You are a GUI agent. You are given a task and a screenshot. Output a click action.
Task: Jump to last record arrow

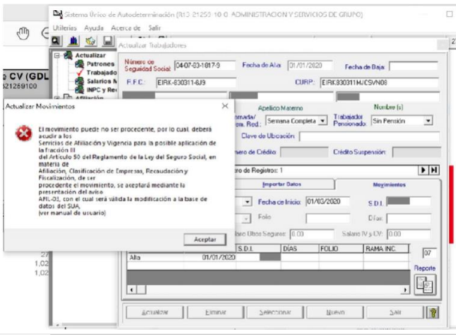434,171
